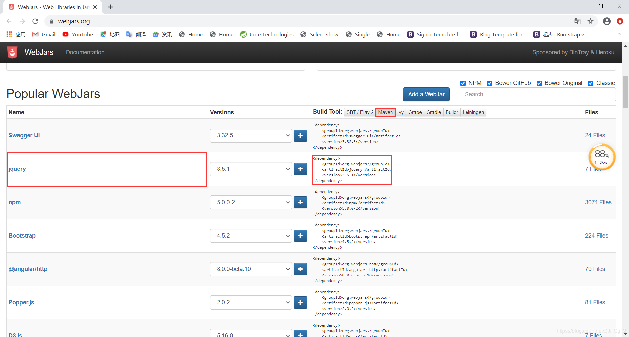Screen dimensions: 629x337
Task: Select the Maven build tool
Action: 385,112
